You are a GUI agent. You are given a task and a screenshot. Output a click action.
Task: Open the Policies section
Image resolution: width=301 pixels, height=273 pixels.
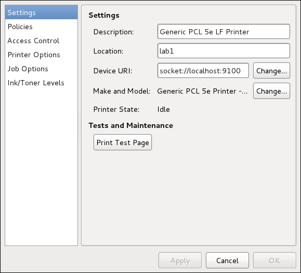coord(41,27)
